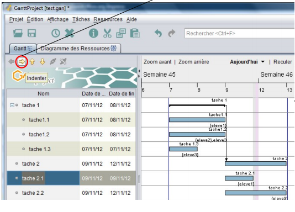
Task: Collapse tache 1 with minus box
Action: tap(12, 105)
